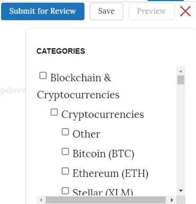The width and height of the screenshot is (196, 204).
Task: Click the Bitcoin (BTC) label text
Action: 104,154
